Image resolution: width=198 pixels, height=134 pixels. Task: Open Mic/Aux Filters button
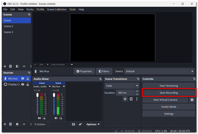pyautogui.click(x=104, y=71)
